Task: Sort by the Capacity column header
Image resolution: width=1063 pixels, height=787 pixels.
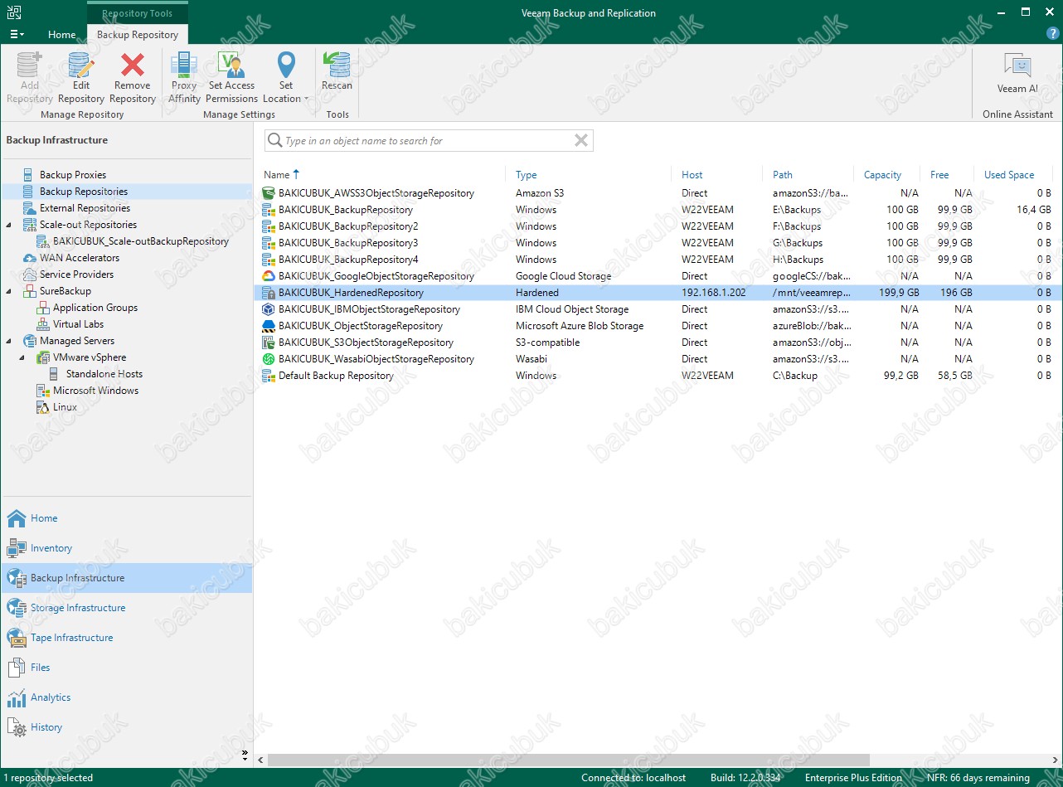Action: 882,175
